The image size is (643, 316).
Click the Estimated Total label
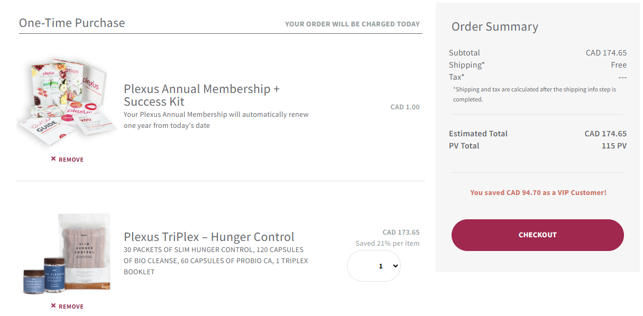coord(478,134)
